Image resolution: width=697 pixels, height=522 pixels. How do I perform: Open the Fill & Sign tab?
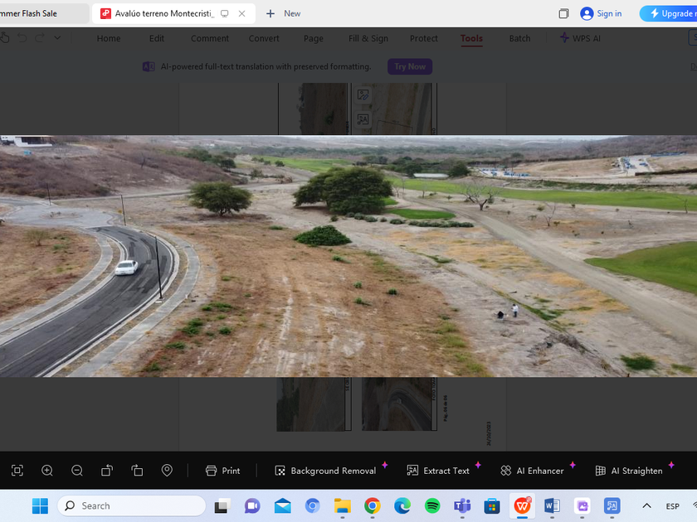coord(368,39)
